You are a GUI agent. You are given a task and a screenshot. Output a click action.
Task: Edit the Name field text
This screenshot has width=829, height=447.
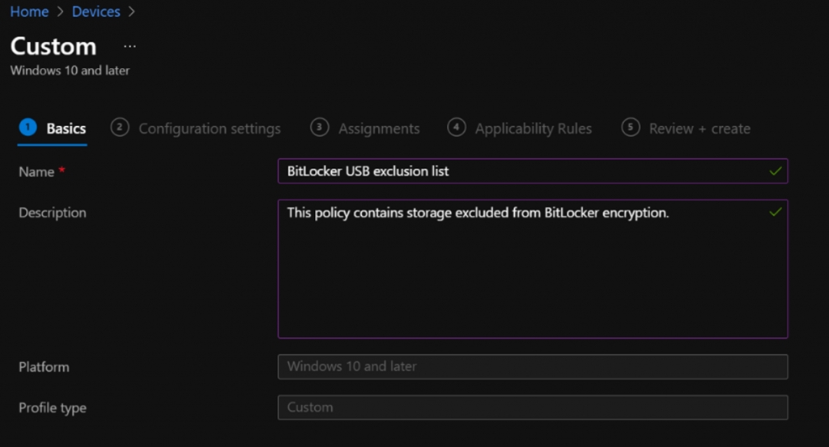[518, 171]
